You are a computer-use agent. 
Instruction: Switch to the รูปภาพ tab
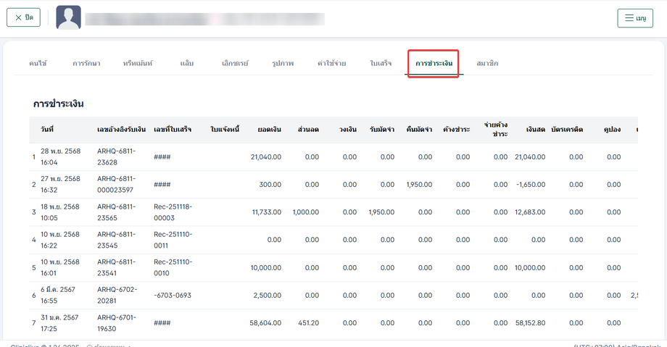283,64
